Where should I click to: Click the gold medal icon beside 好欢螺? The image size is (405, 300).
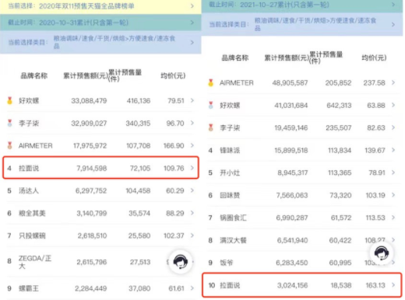[x=10, y=100]
